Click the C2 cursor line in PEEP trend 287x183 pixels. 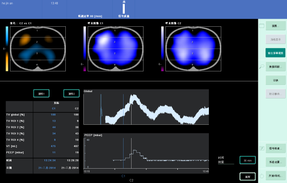click(131, 153)
